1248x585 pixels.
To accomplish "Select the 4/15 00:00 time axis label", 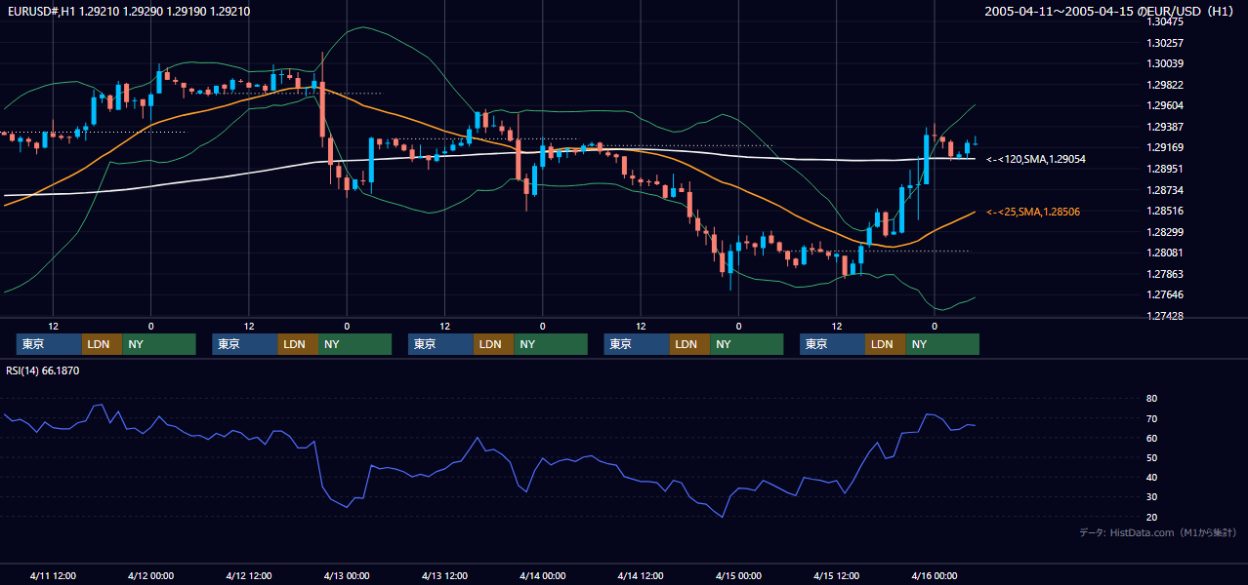I will (x=738, y=575).
